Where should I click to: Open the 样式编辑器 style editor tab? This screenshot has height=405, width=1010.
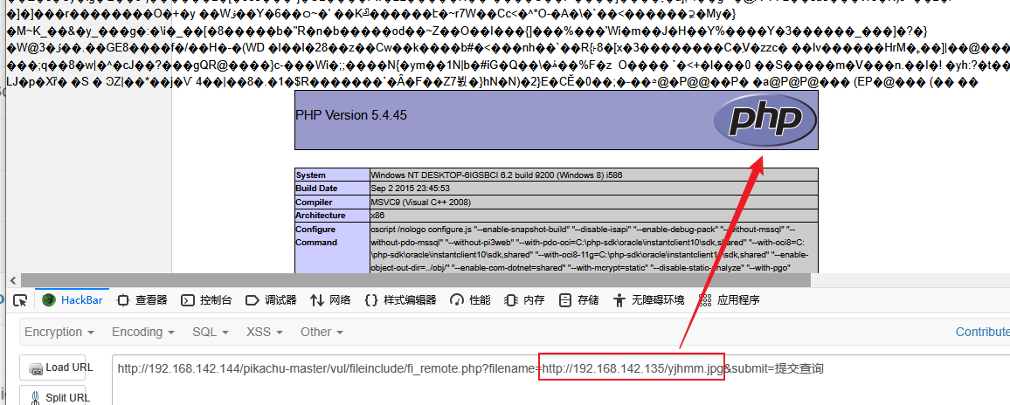pyautogui.click(x=400, y=300)
